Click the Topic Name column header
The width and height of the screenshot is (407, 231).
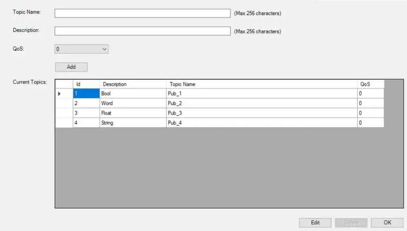pyautogui.click(x=262, y=84)
